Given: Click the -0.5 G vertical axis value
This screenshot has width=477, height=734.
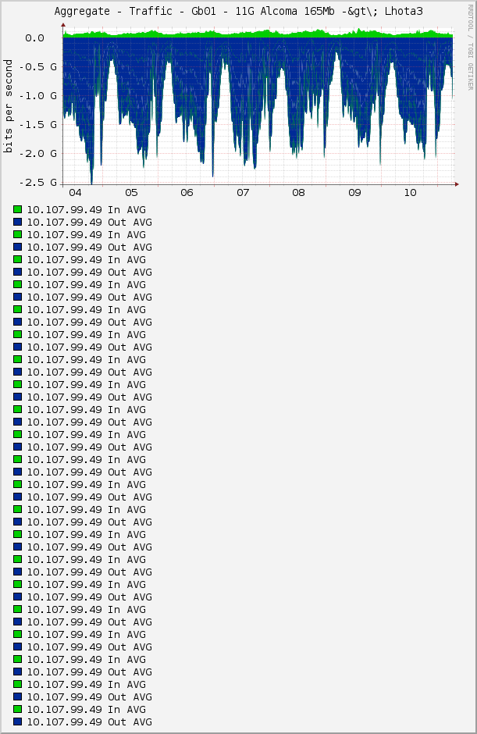Looking at the screenshot, I should [38, 67].
